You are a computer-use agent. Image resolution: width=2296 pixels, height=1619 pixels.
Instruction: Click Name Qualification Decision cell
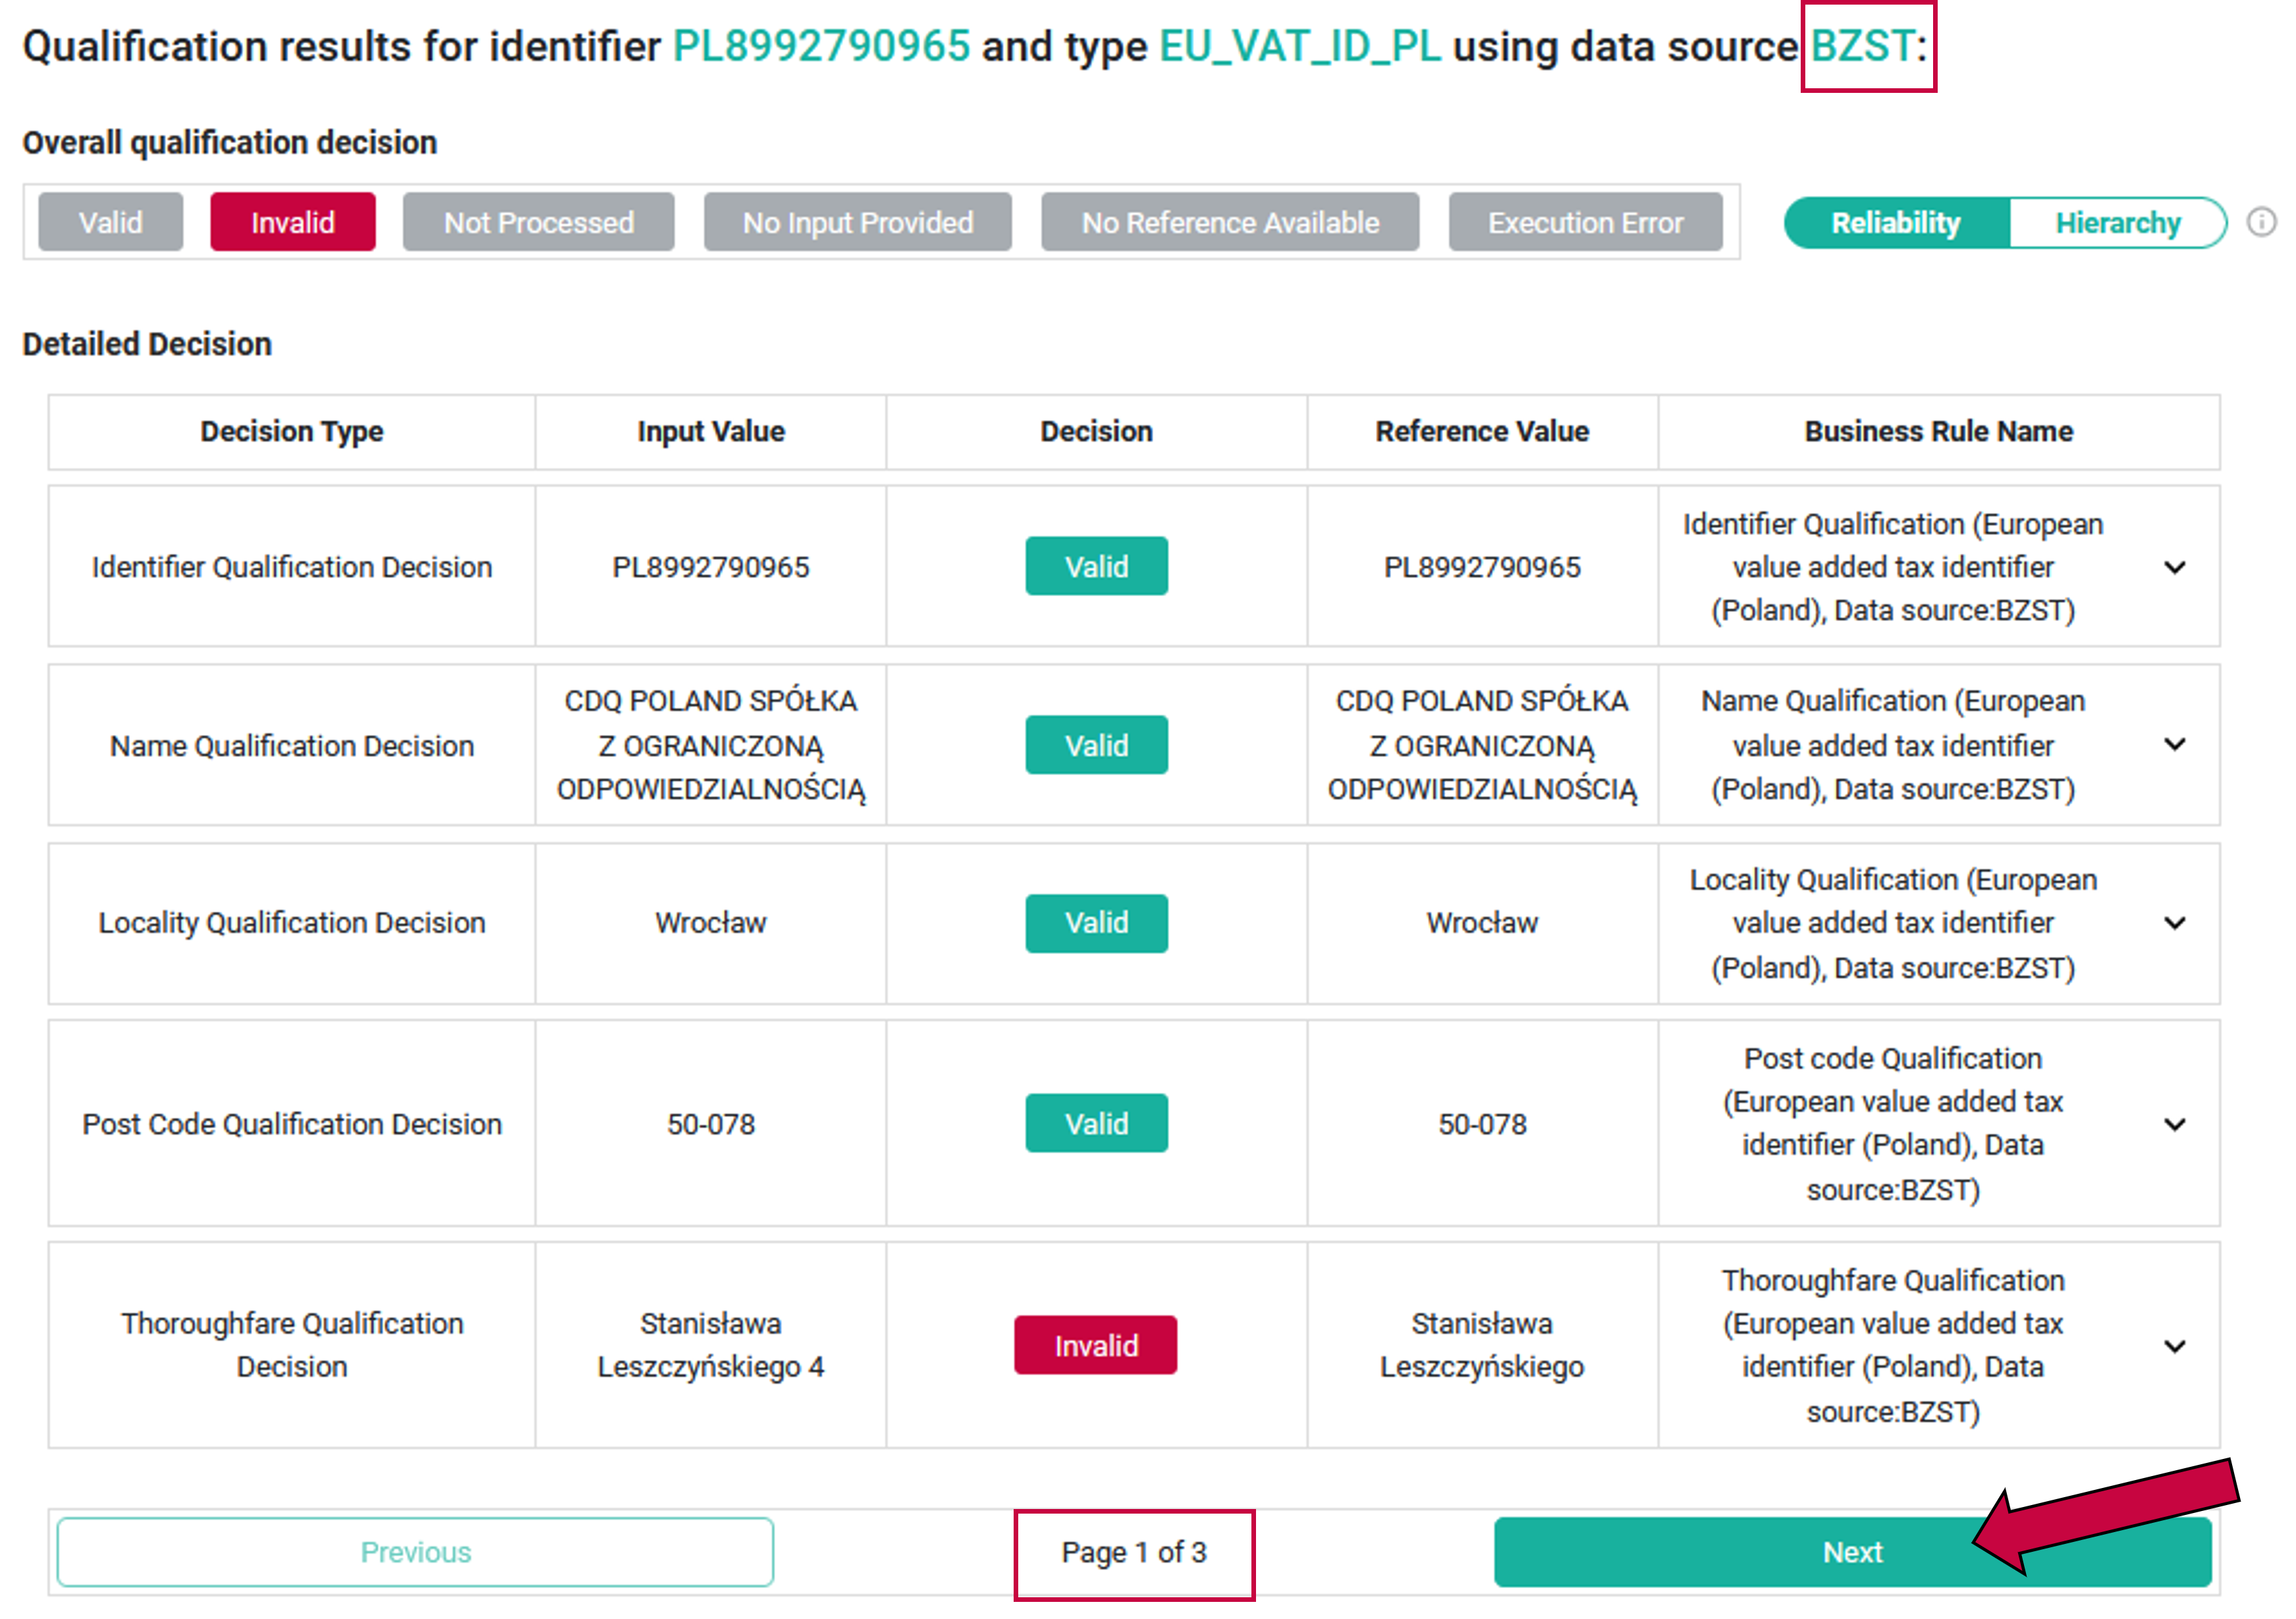pos(292,746)
